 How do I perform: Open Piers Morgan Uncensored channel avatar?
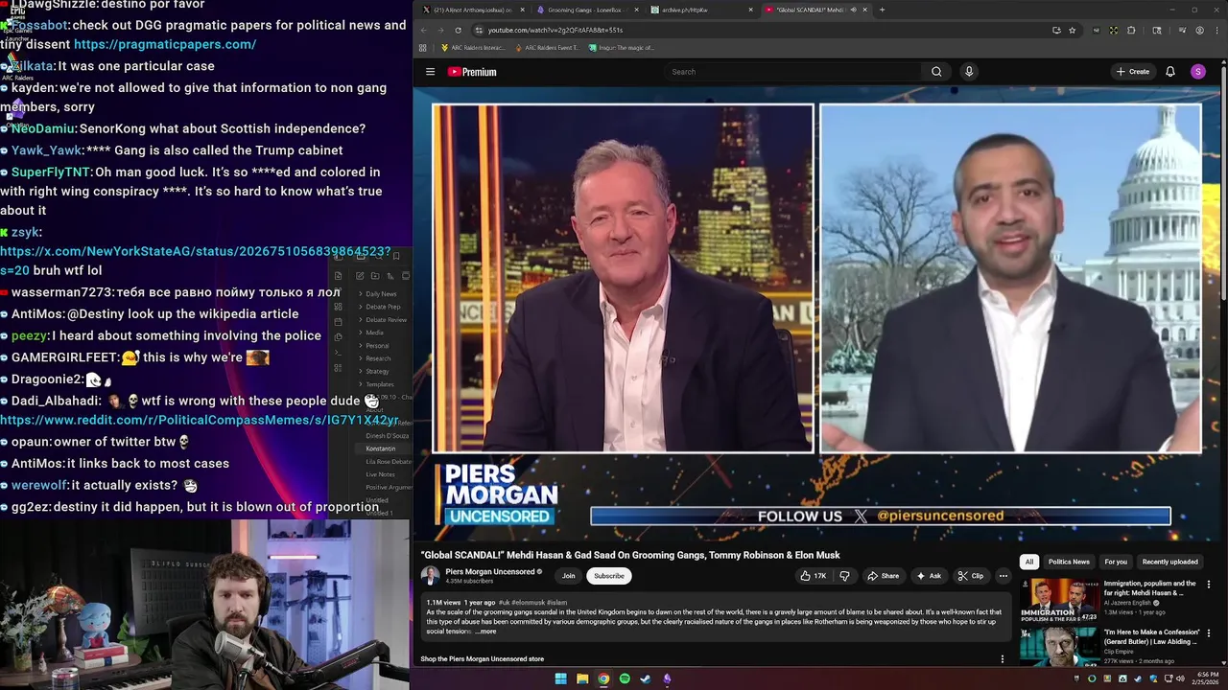[x=430, y=575]
